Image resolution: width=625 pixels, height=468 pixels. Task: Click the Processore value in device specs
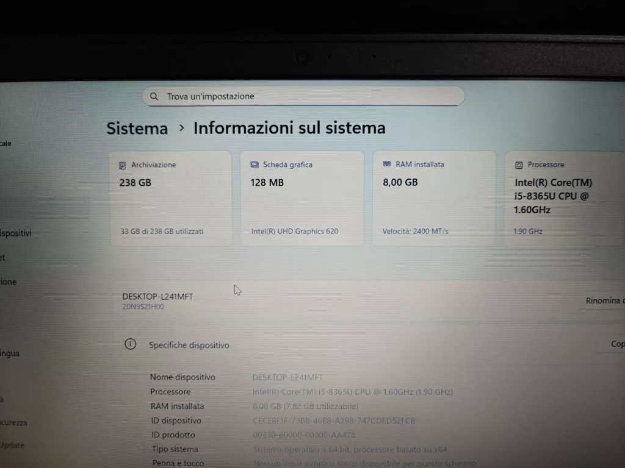tap(352, 392)
